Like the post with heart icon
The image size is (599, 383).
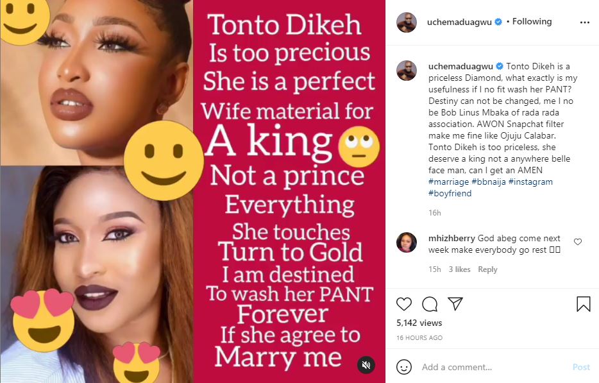pyautogui.click(x=404, y=303)
